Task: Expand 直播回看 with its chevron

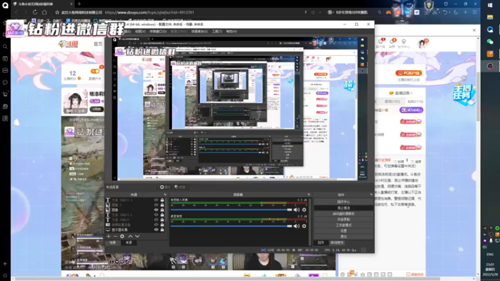Action: 411,93
